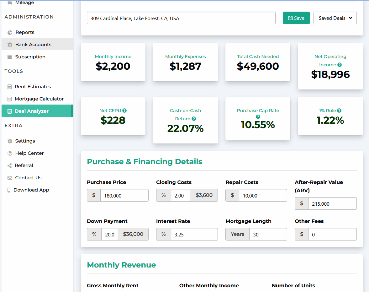Click the Purchase Price input field
The width and height of the screenshot is (369, 292).
click(x=124, y=196)
